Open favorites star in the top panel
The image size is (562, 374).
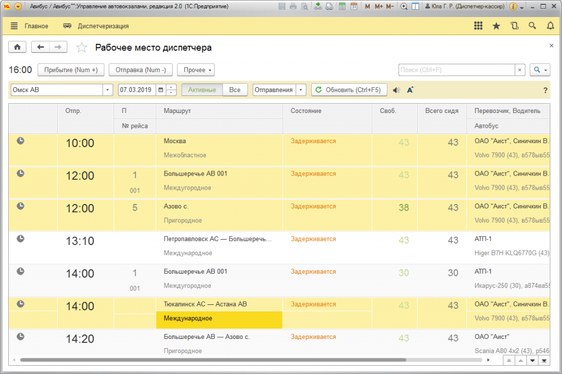coord(496,26)
